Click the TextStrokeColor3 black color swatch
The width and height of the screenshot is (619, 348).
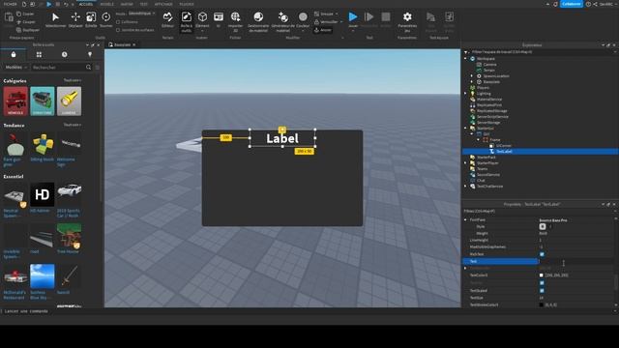pos(542,305)
